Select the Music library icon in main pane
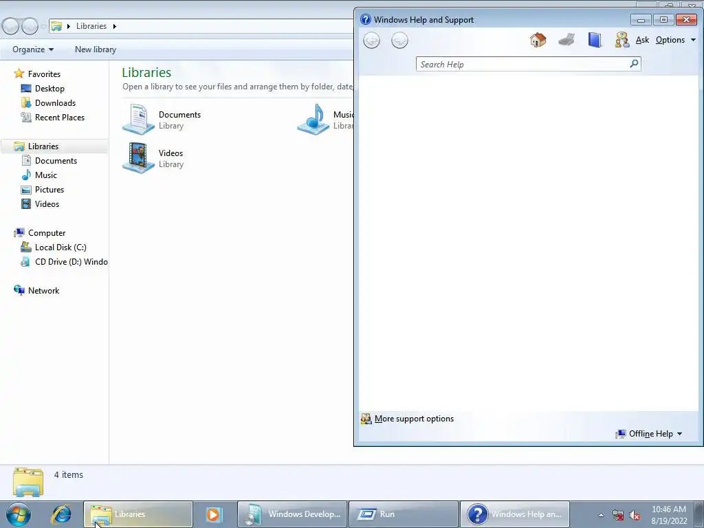Screen dimensions: 704x528 (313, 119)
